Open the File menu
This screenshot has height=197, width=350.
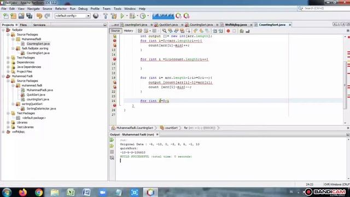pos(4,9)
